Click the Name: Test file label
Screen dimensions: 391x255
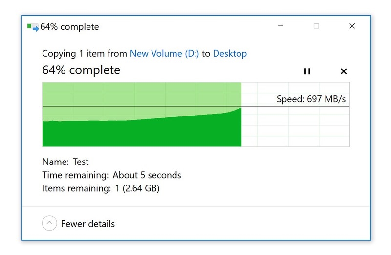coord(65,162)
